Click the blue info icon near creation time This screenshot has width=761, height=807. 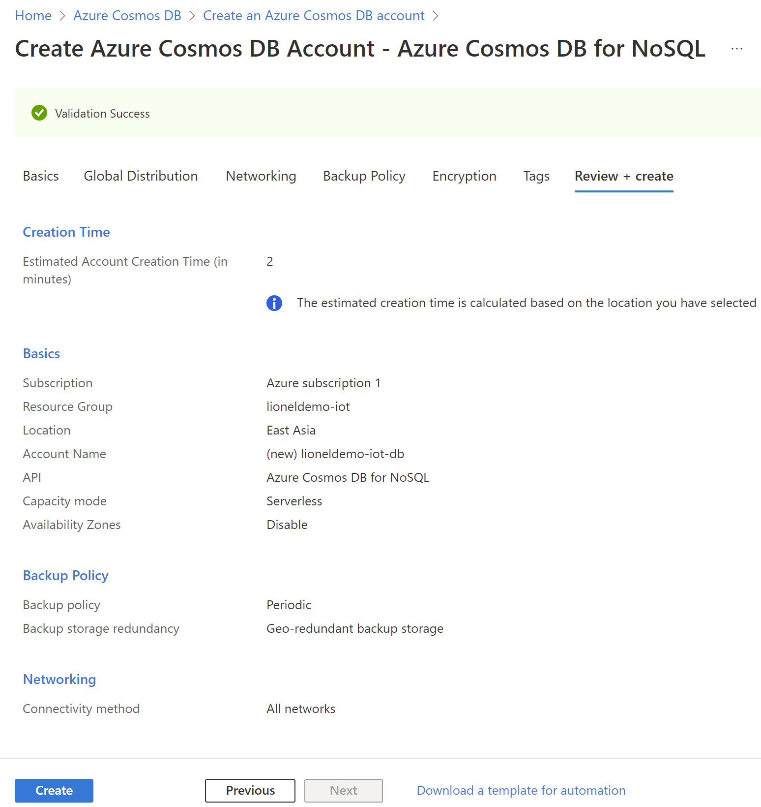(274, 303)
